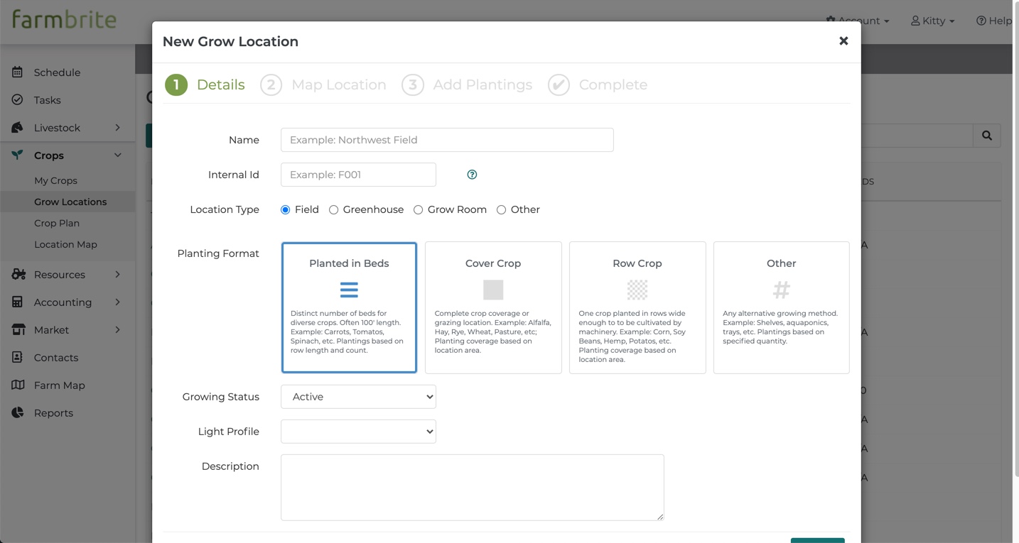Click the Crops seedling icon
This screenshot has height=543, width=1019.
pyautogui.click(x=18, y=155)
